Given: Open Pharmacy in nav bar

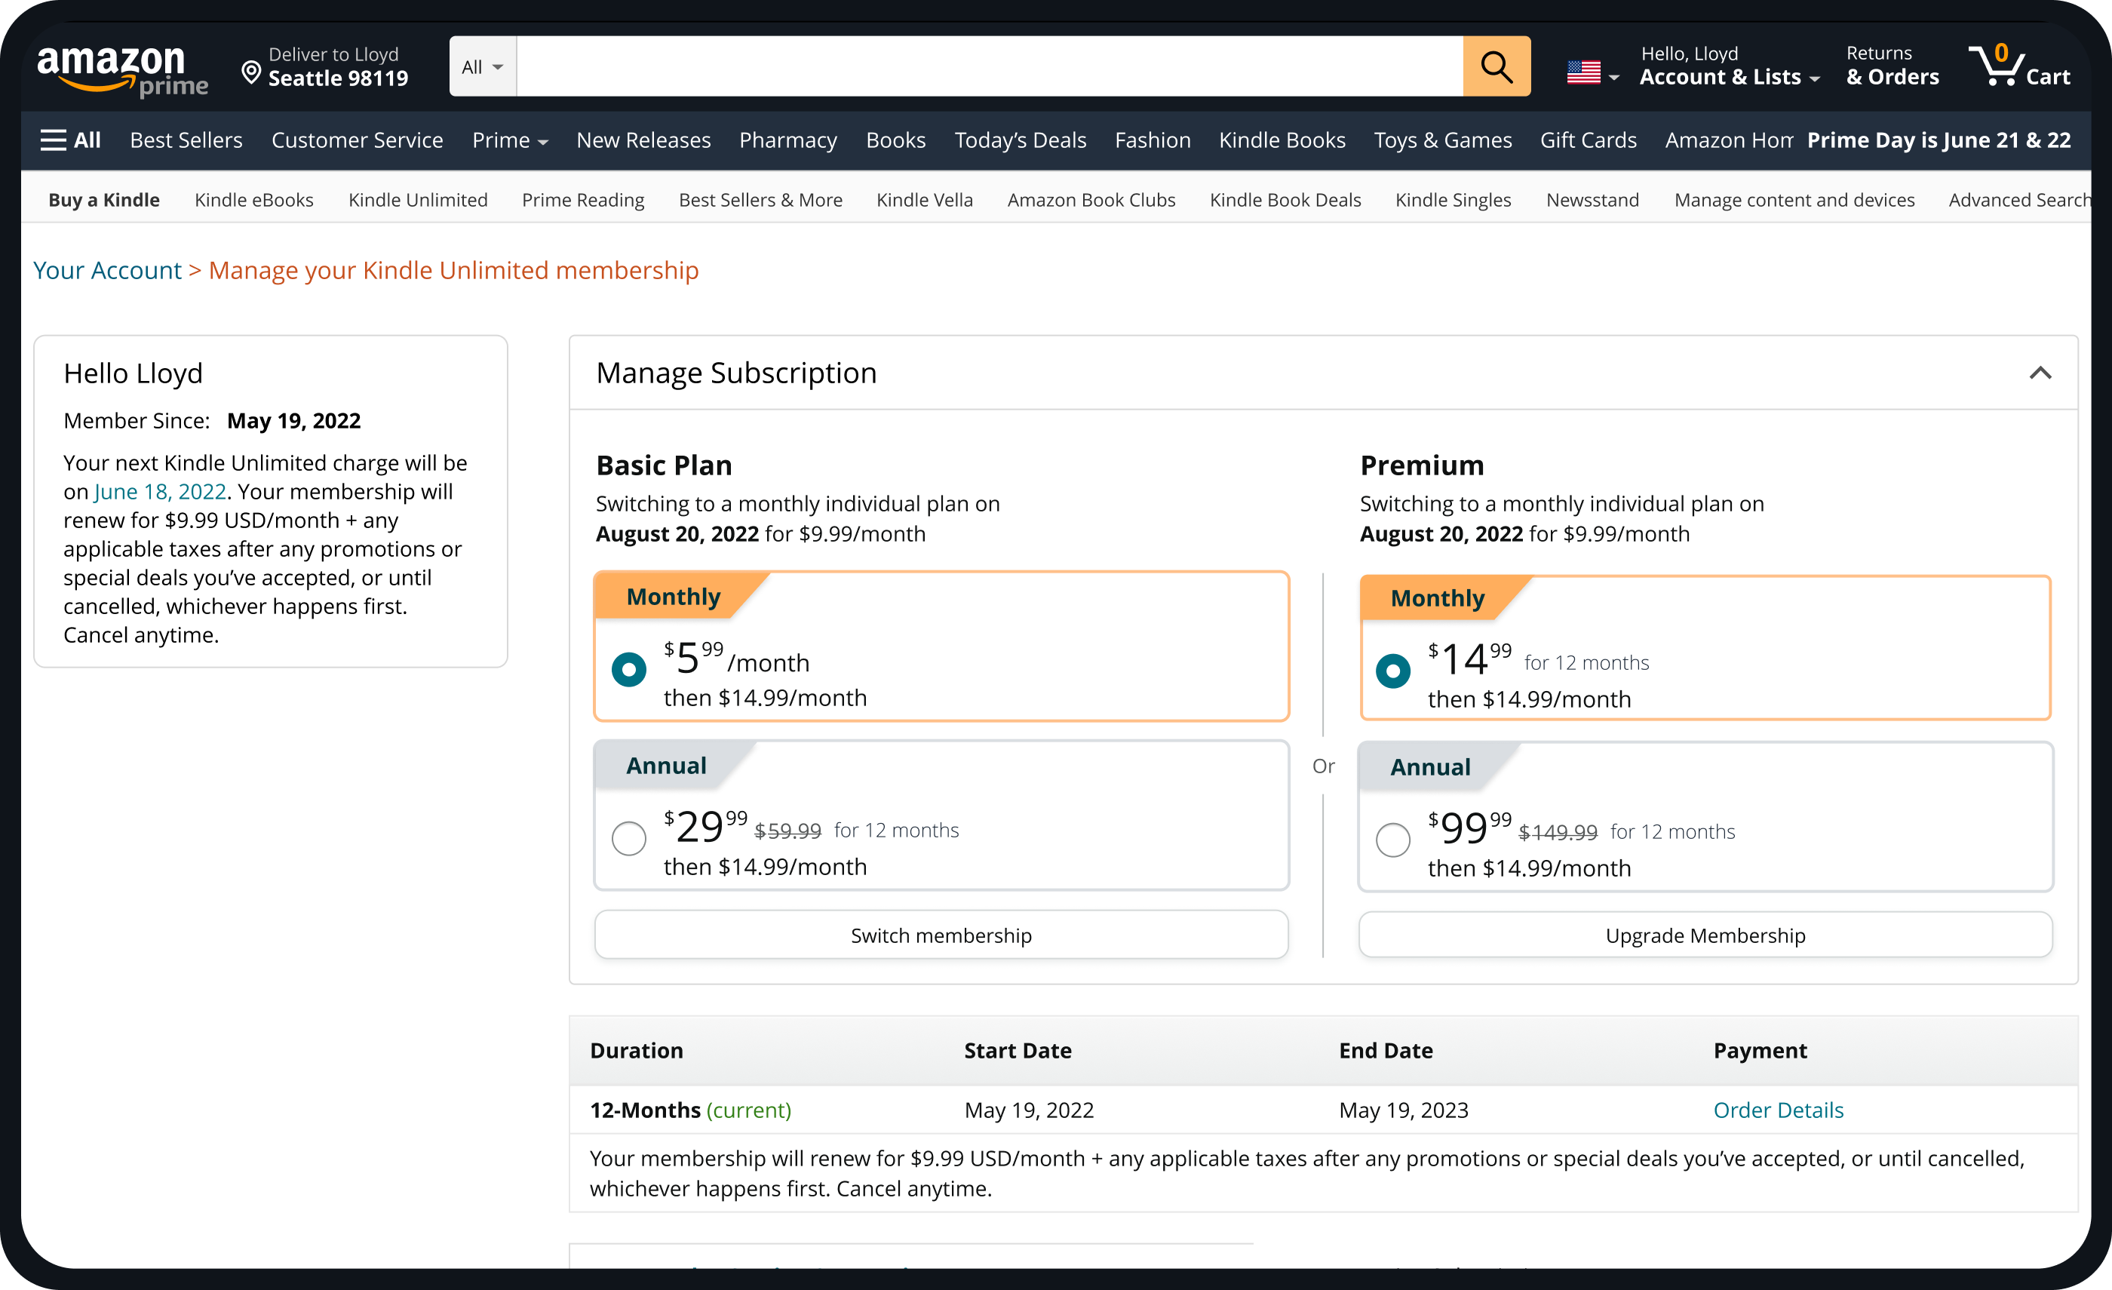Looking at the screenshot, I should [x=787, y=140].
